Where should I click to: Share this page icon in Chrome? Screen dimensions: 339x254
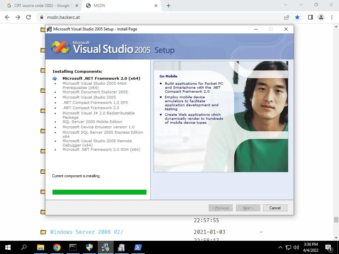pos(287,17)
